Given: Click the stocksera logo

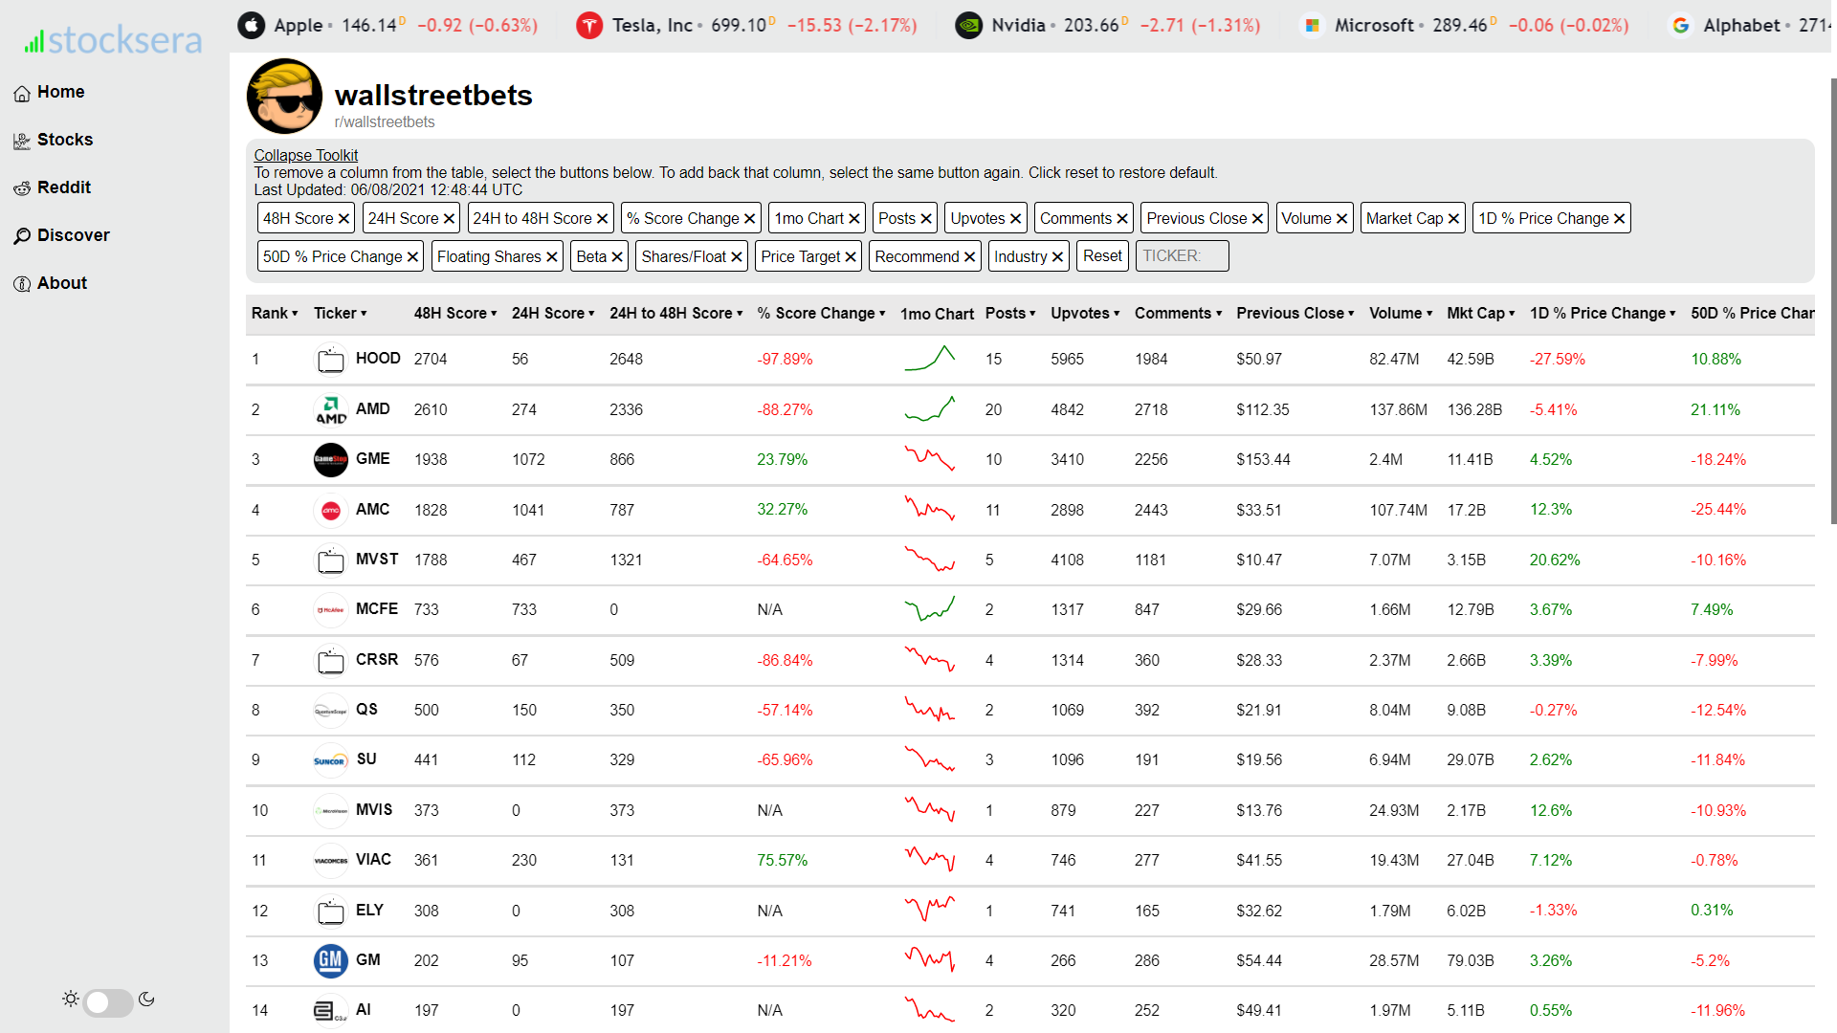Looking at the screenshot, I should pos(114,40).
